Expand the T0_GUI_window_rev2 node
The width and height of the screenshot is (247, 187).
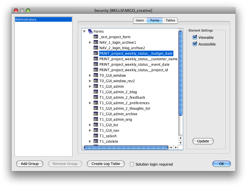pyautogui.click(x=90, y=81)
